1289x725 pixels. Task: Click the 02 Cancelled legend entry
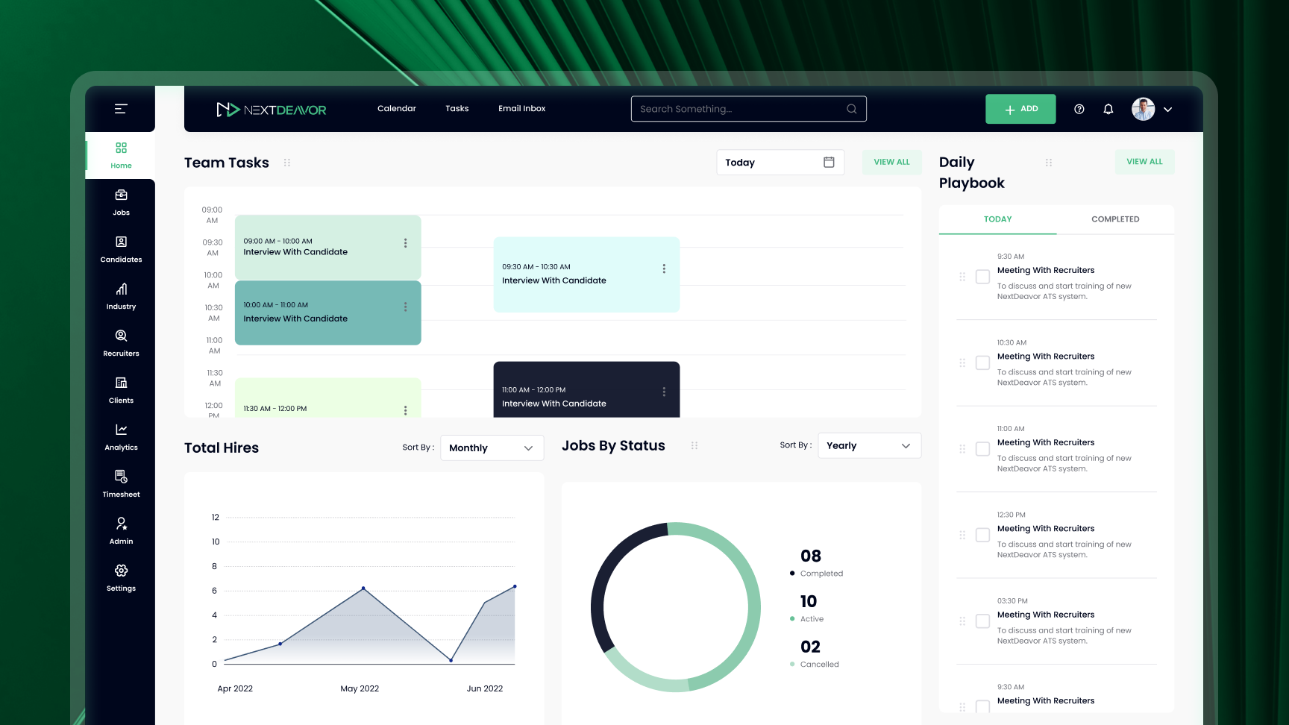(x=815, y=654)
